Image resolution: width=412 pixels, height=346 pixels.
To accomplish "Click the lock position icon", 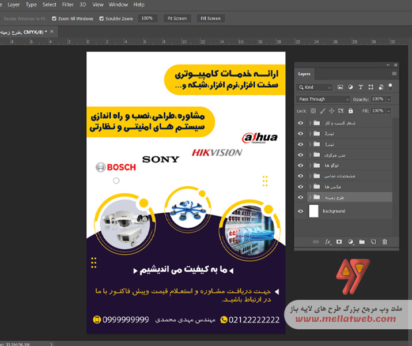I will point(331,111).
